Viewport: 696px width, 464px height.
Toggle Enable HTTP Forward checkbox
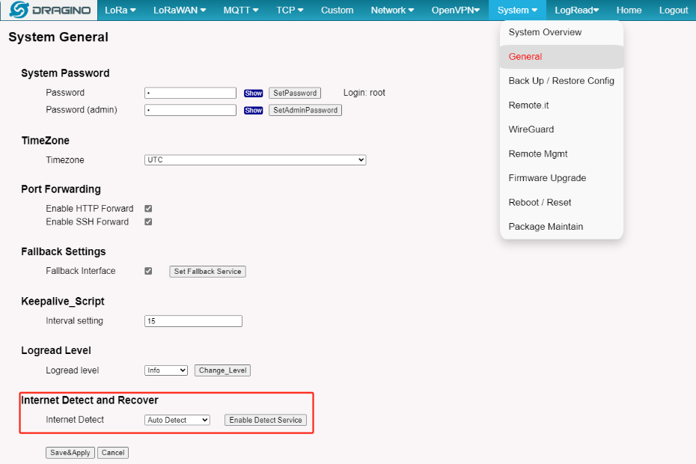(148, 208)
